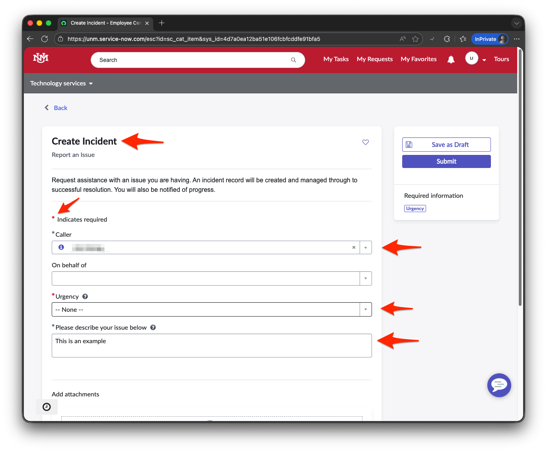The height and width of the screenshot is (452, 547).
Task: Open the notifications bell
Action: pos(451,59)
